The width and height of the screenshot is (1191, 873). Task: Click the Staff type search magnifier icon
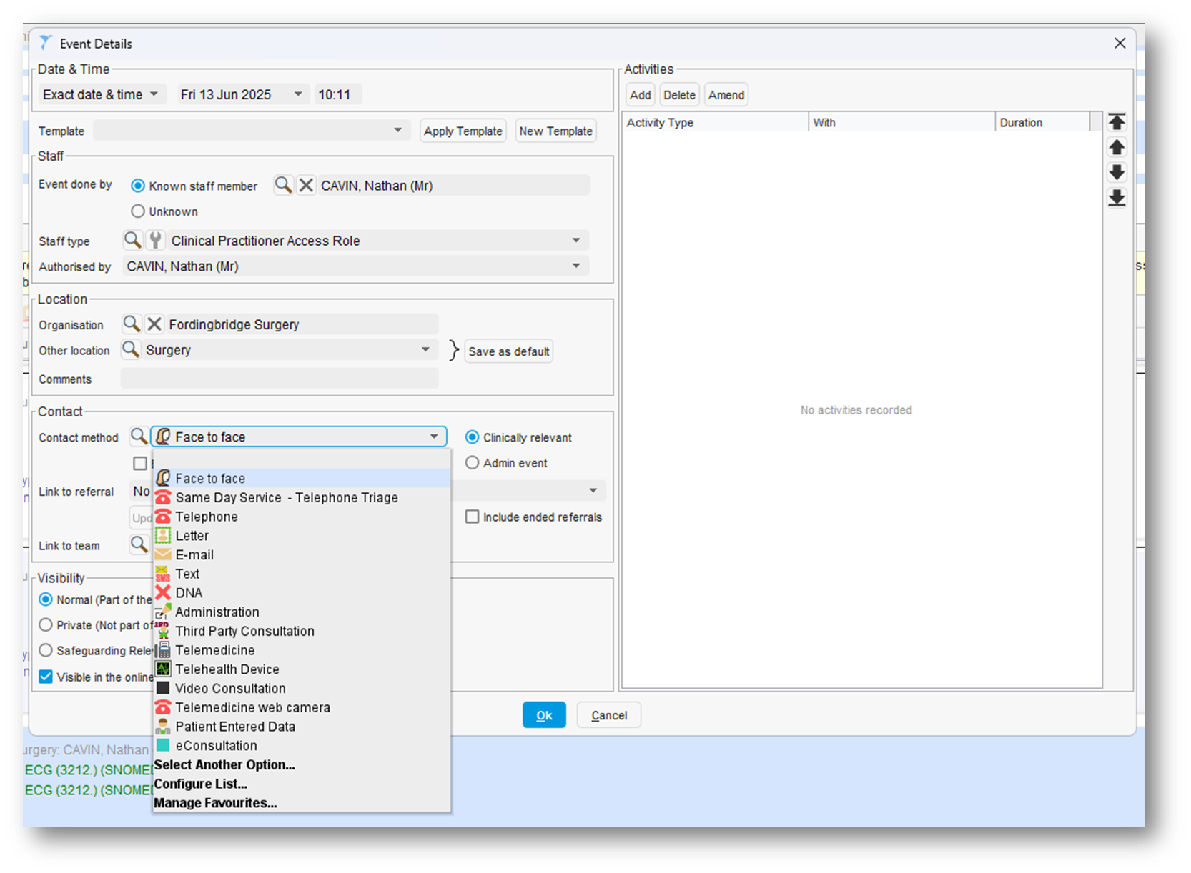point(133,240)
